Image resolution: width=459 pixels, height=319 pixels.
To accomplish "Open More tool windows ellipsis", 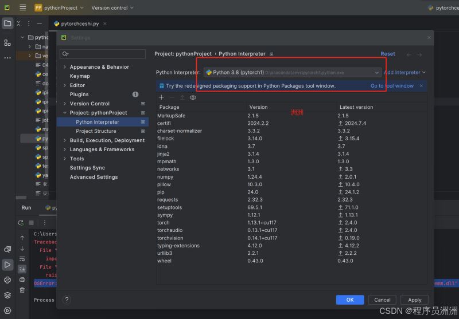I will (x=7, y=58).
